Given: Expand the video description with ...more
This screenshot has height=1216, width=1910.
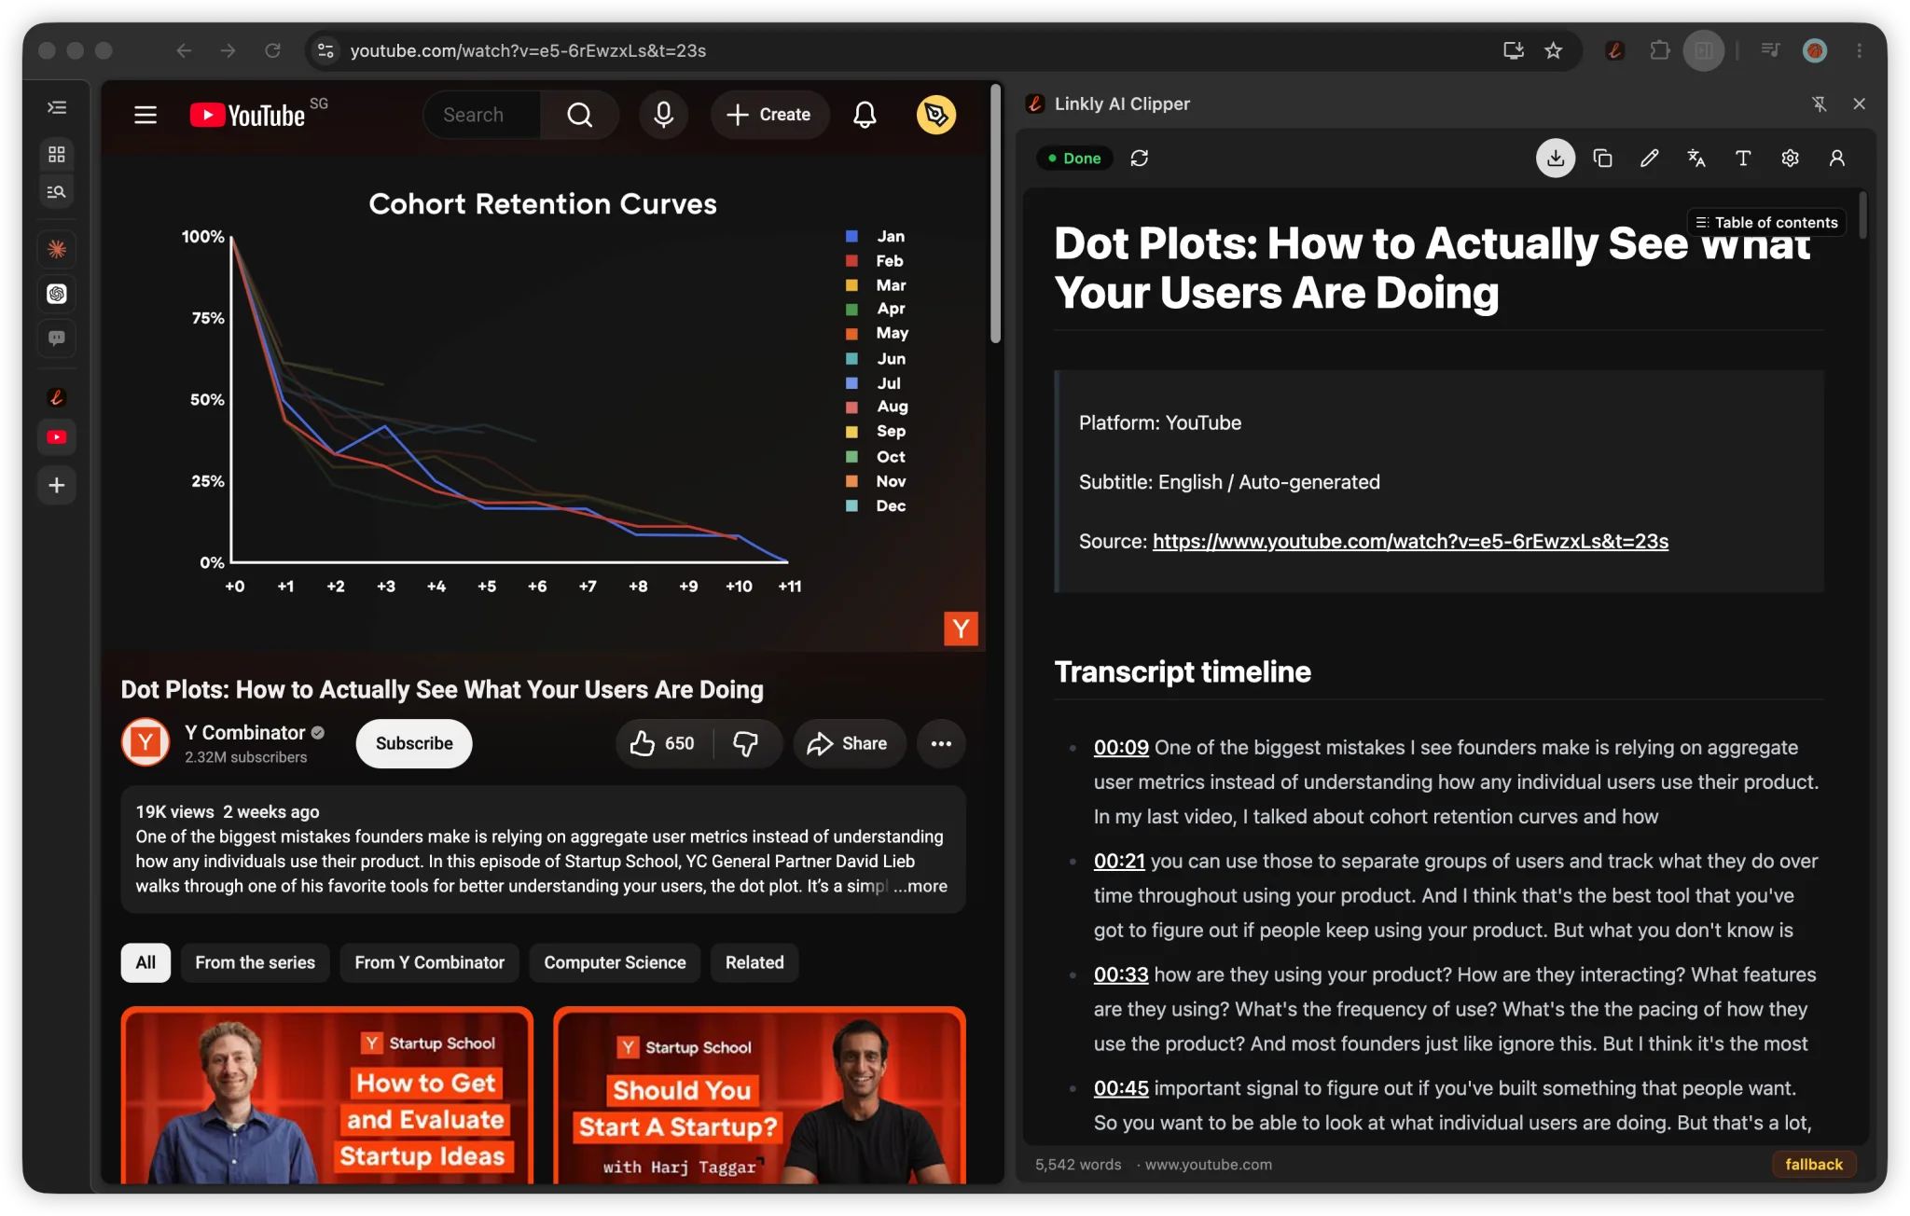Looking at the screenshot, I should [x=920, y=886].
